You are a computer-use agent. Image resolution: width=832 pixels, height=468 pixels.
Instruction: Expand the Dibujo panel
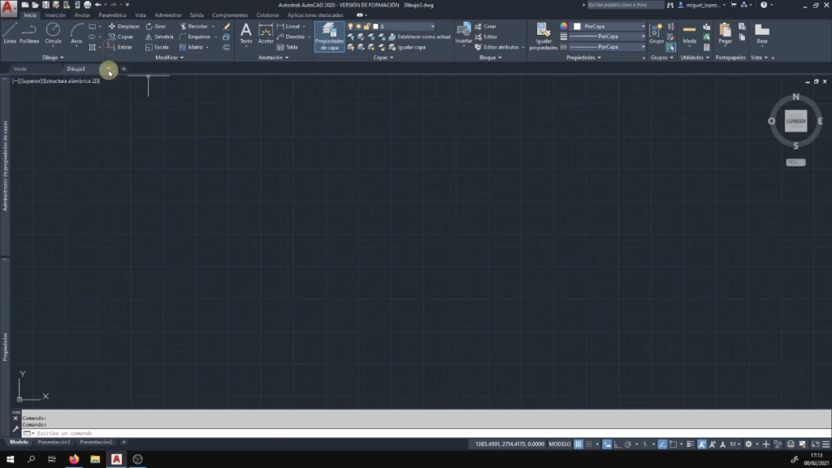coord(53,58)
